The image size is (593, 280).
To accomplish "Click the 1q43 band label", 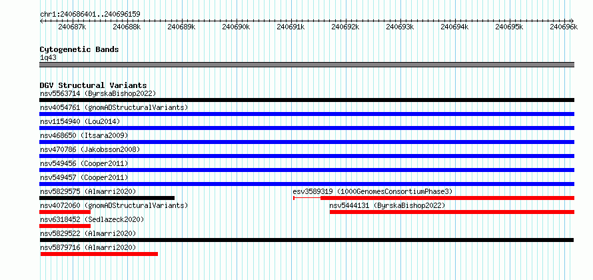I will click(48, 58).
